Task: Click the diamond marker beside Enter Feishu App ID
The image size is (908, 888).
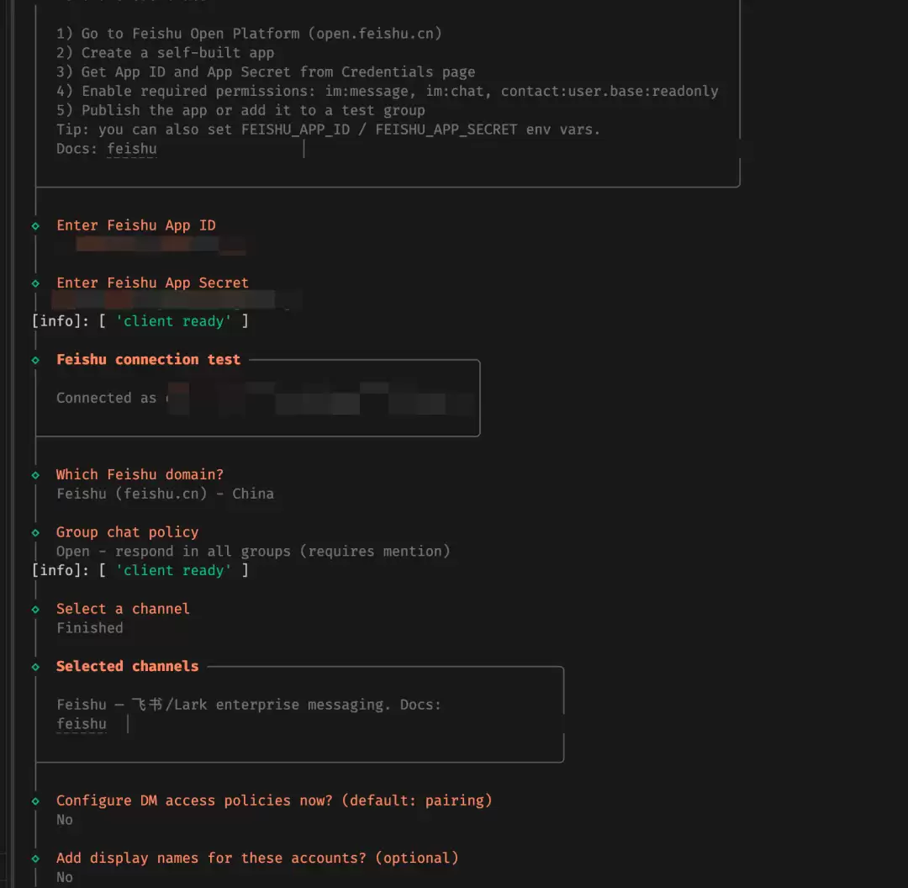Action: 35,226
